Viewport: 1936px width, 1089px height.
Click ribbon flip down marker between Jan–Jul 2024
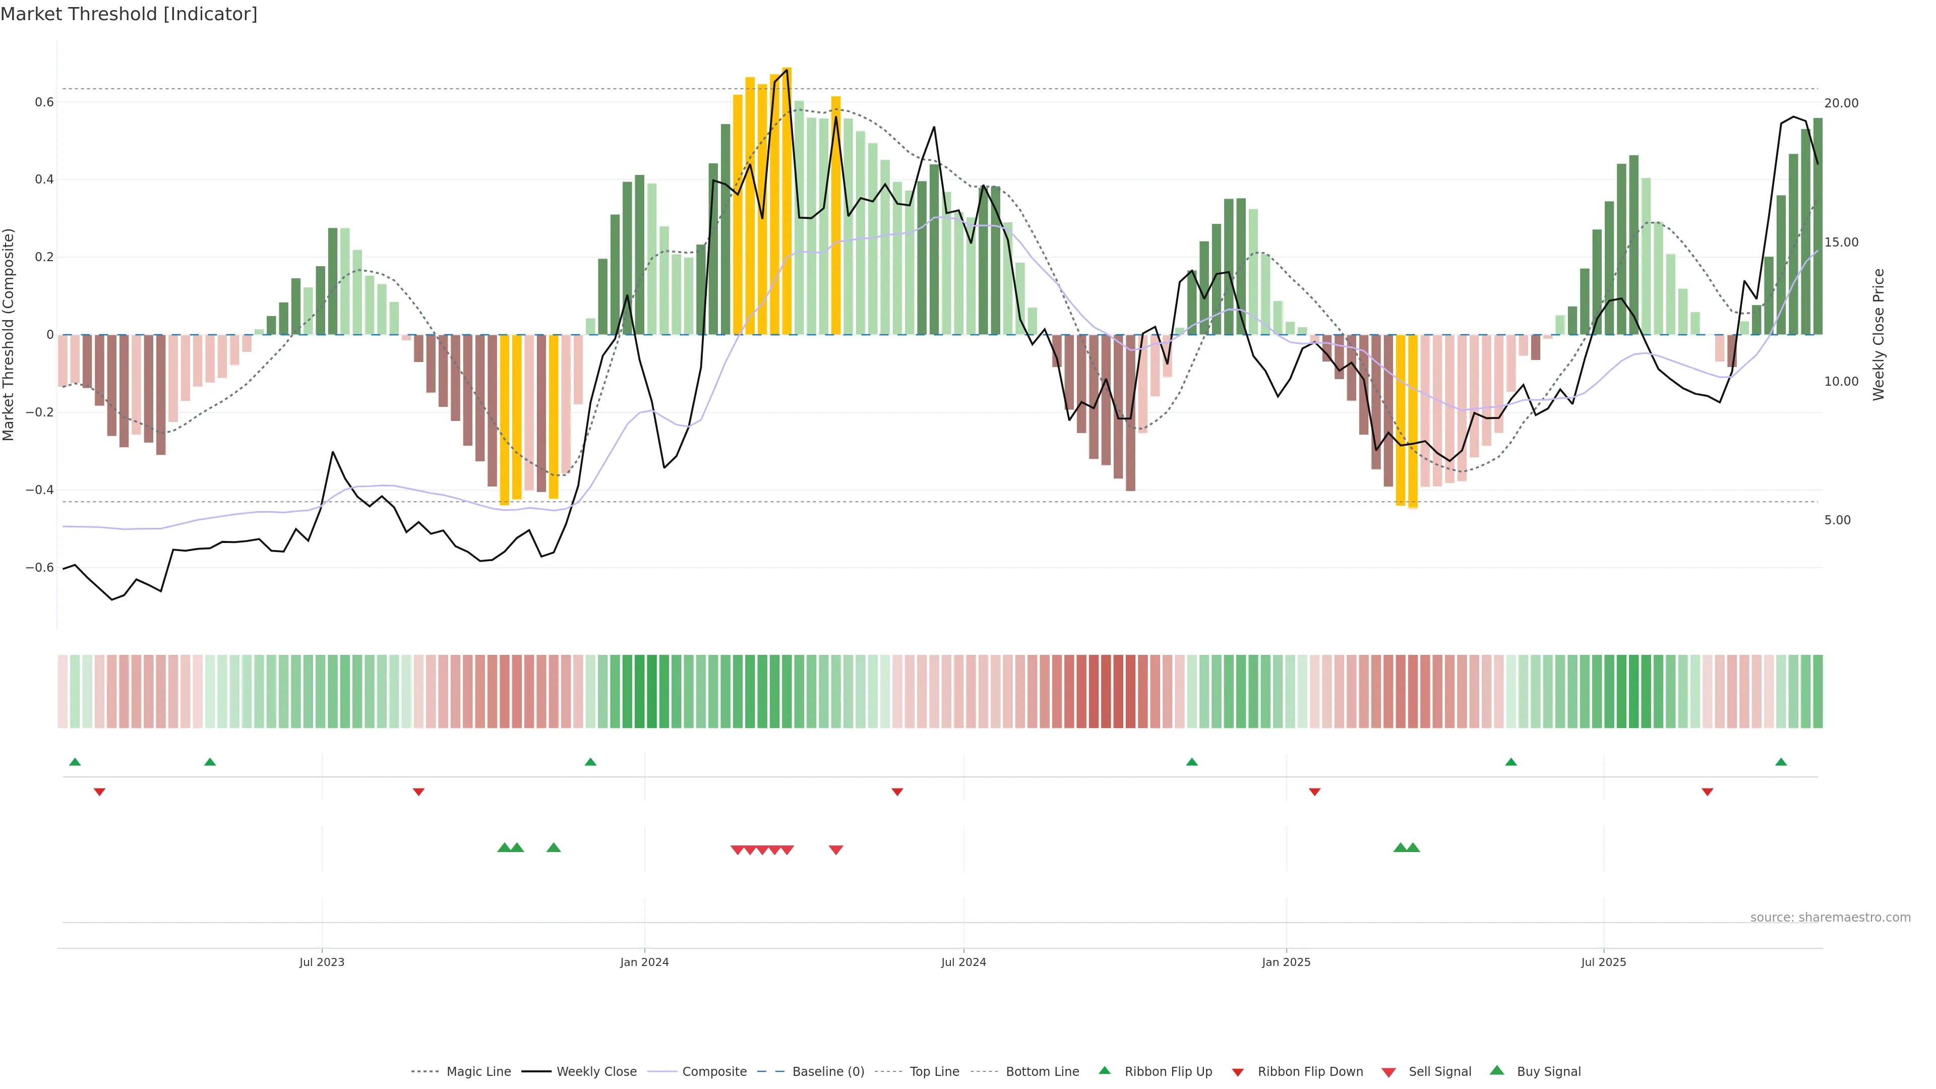(x=896, y=792)
